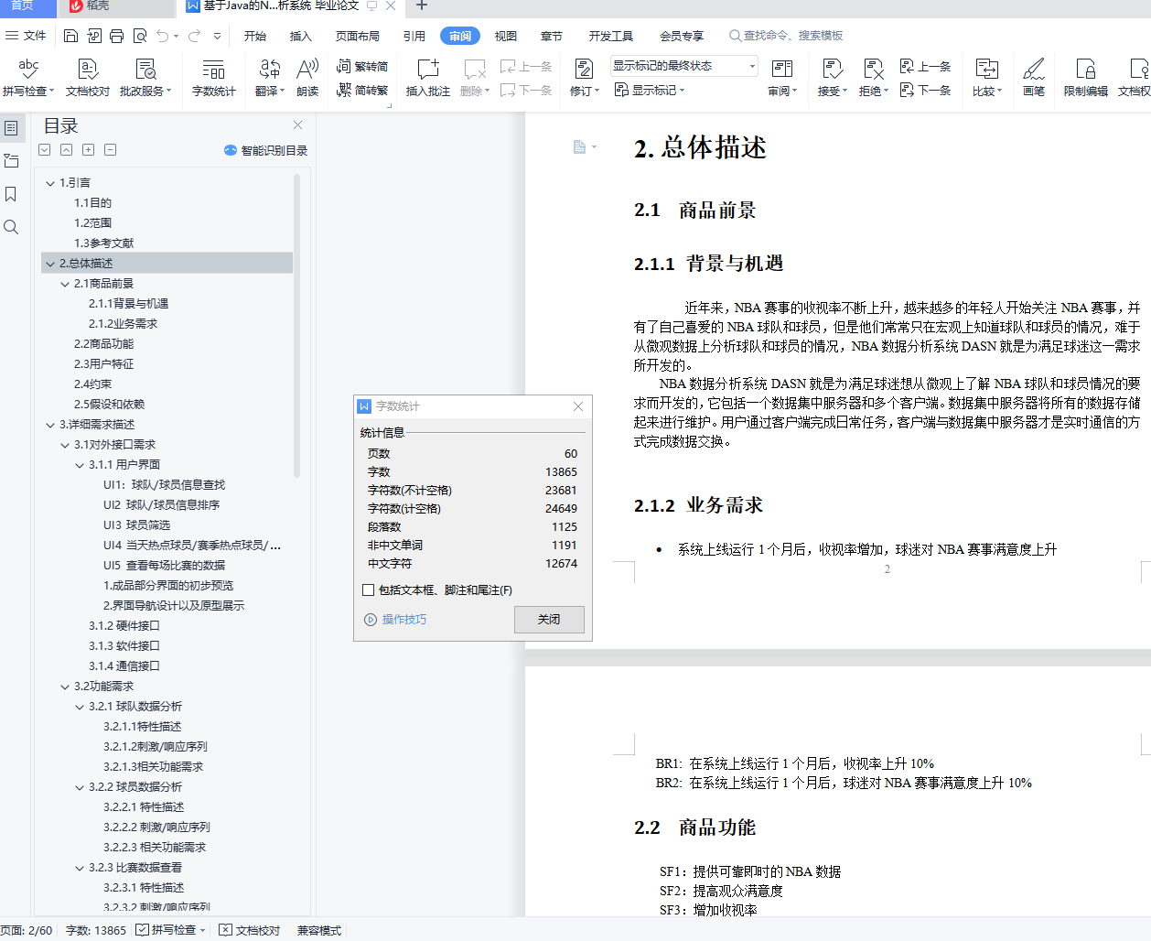The height and width of the screenshot is (941, 1151).
Task: Open the 修订 dropdown arrow
Action: click(597, 92)
